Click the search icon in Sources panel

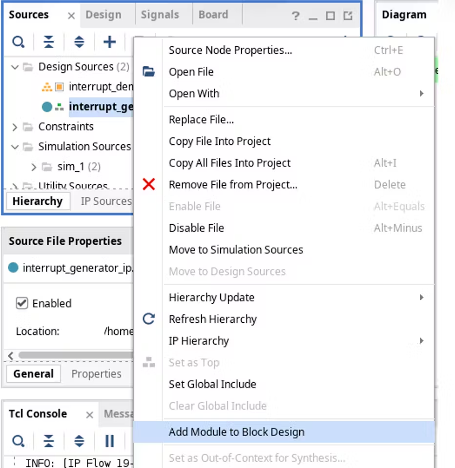(19, 42)
